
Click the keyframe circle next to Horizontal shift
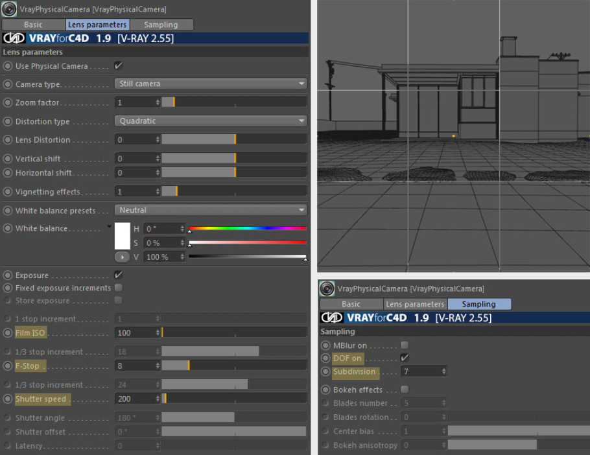click(8, 172)
